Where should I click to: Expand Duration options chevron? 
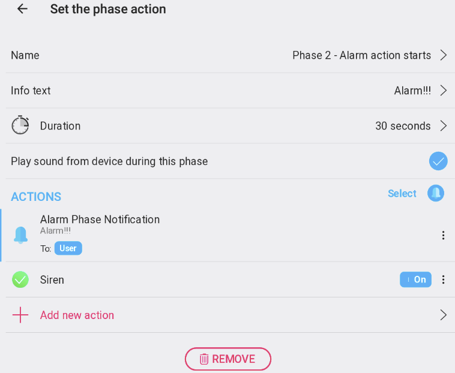tap(444, 126)
